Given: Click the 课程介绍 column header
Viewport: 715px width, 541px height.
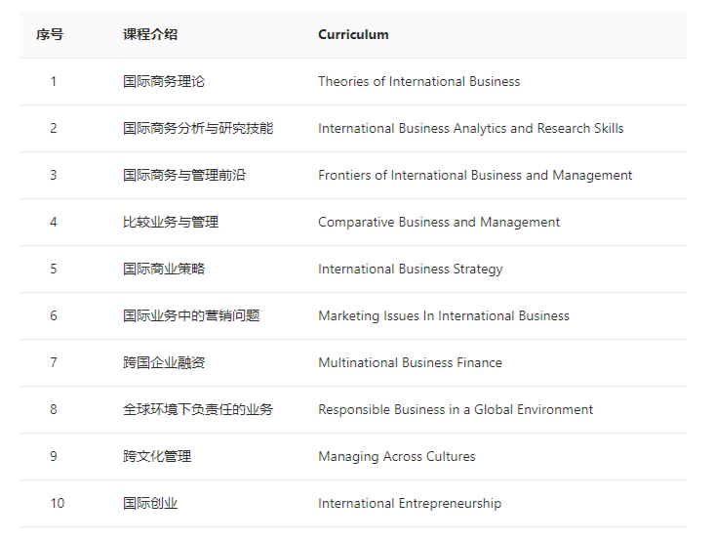Looking at the screenshot, I should 150,35.
